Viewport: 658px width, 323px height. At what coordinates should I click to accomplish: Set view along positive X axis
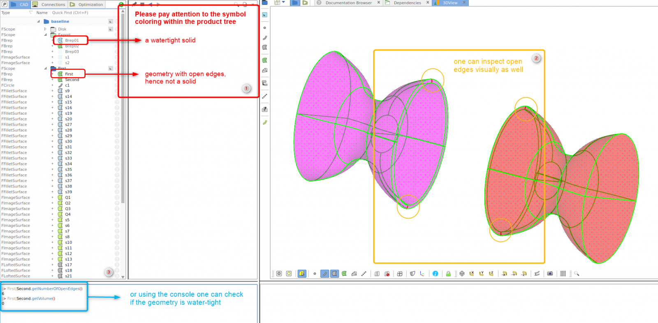(472, 274)
